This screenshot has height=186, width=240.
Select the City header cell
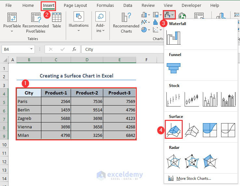29,93
